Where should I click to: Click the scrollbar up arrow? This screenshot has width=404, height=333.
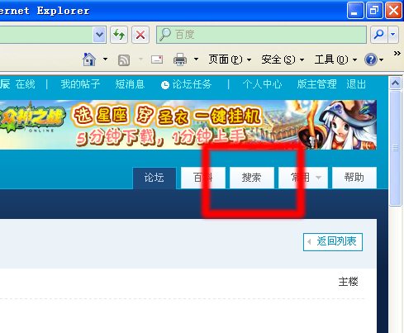[x=396, y=83]
